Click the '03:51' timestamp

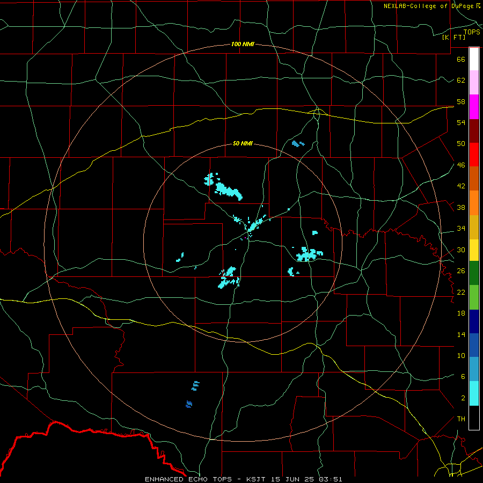[331, 479]
